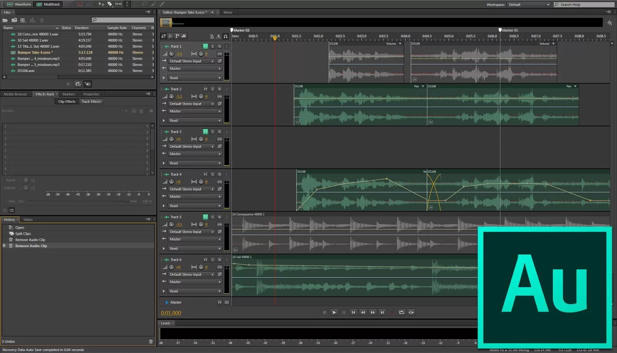Unmute Track 3 with M button

click(x=205, y=132)
